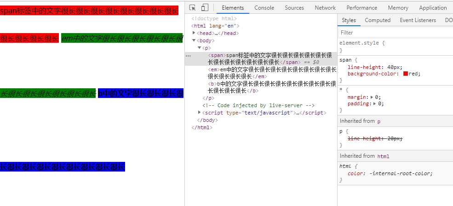Open the Application tab
This screenshot has height=206, width=453.
coord(432,8)
